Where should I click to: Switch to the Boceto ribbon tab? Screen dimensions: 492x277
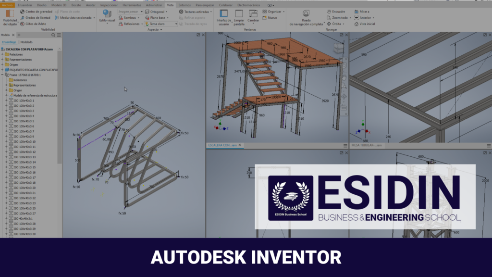(76, 5)
